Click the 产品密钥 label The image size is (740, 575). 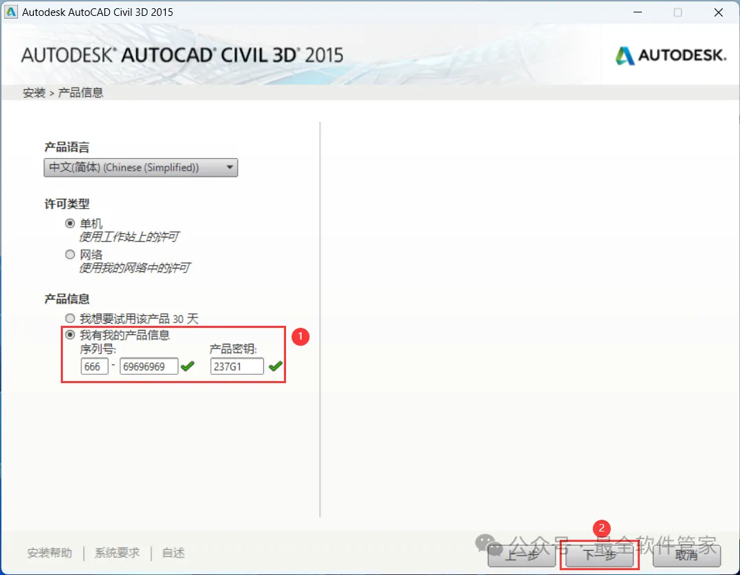click(233, 349)
